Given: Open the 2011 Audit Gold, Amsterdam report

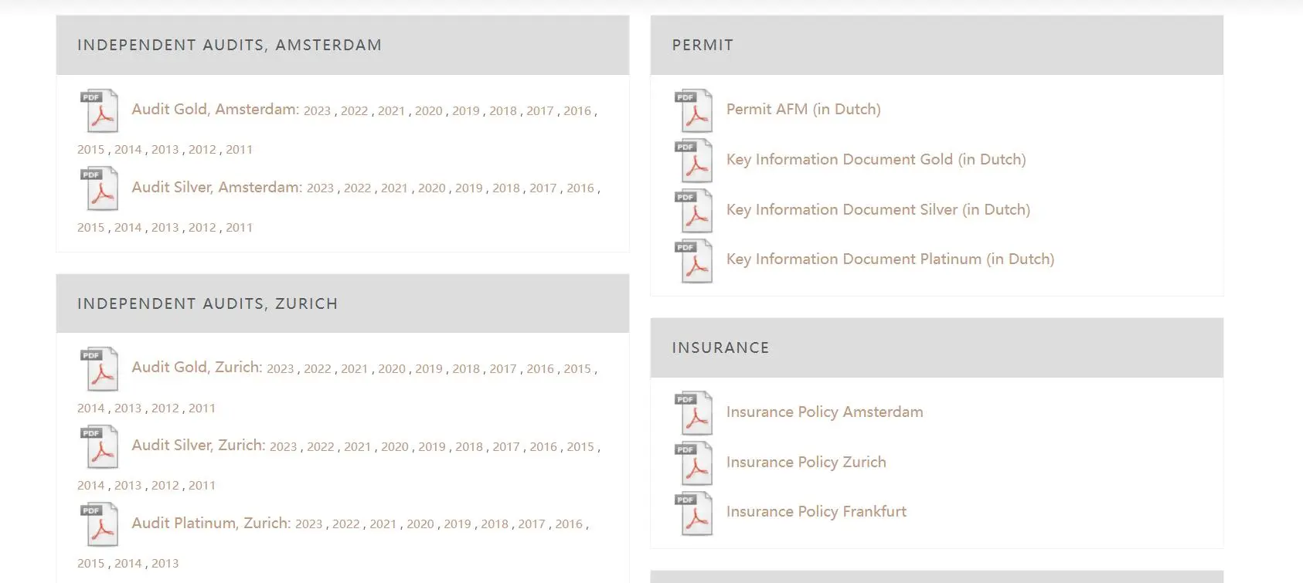Looking at the screenshot, I should pos(239,150).
